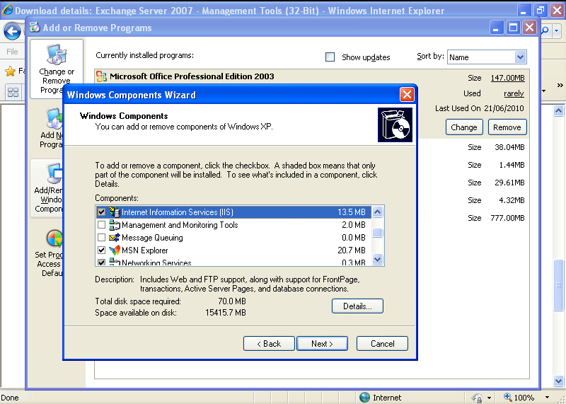Toggle the Internet Information Services (IIS) checkbox
Image resolution: width=566 pixels, height=404 pixels.
click(x=101, y=212)
